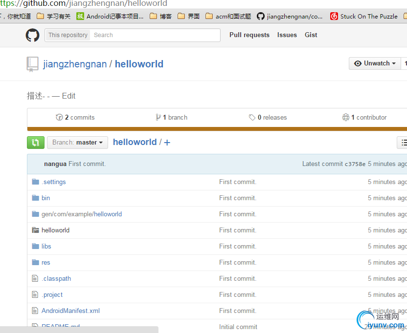Go to Pull requests
Viewport: 407px width, 333px height.
(x=249, y=35)
